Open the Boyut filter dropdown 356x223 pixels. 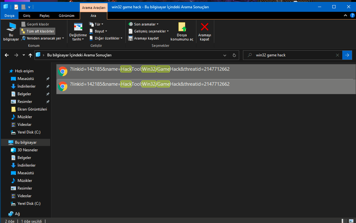point(98,31)
